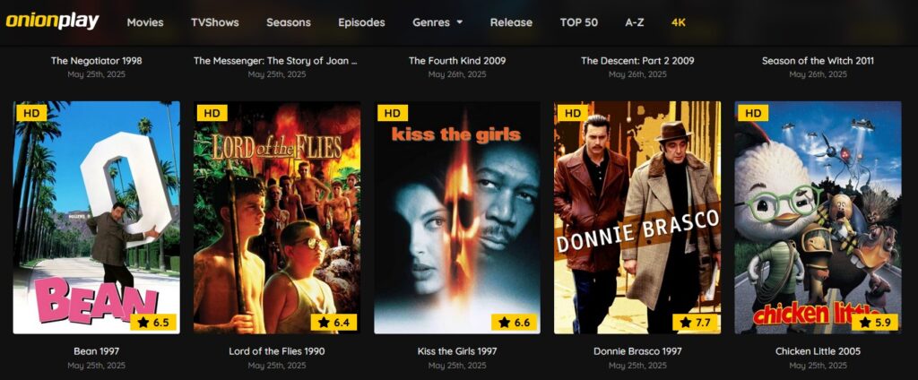Image resolution: width=918 pixels, height=380 pixels.
Task: Click the 6.6 star rating badge
Action: 514,322
